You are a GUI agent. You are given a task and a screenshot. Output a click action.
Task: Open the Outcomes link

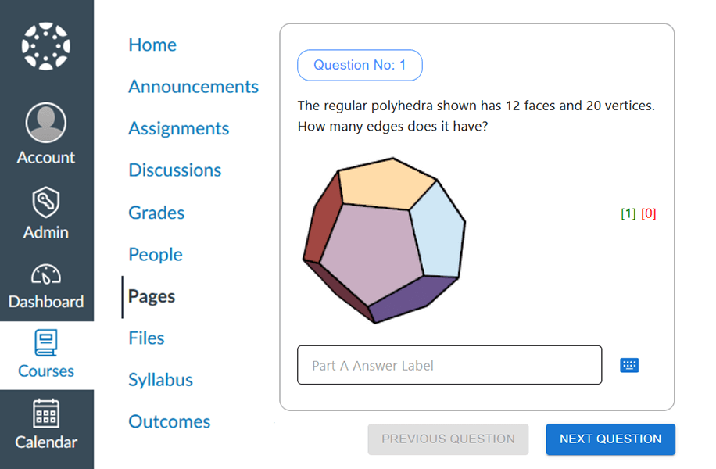tap(170, 422)
